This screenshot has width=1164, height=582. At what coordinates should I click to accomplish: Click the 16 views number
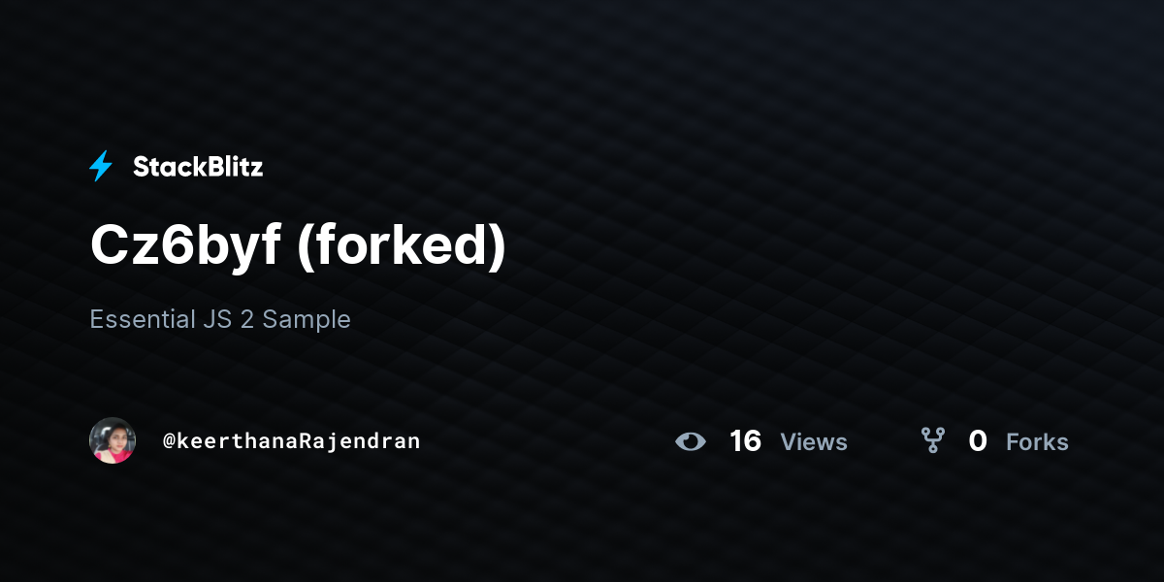pyautogui.click(x=745, y=441)
